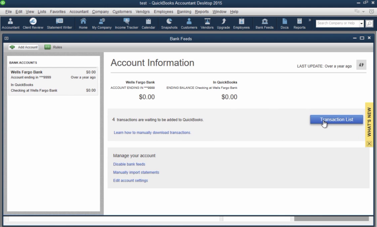
Task: Open the File menu
Action: [8, 12]
